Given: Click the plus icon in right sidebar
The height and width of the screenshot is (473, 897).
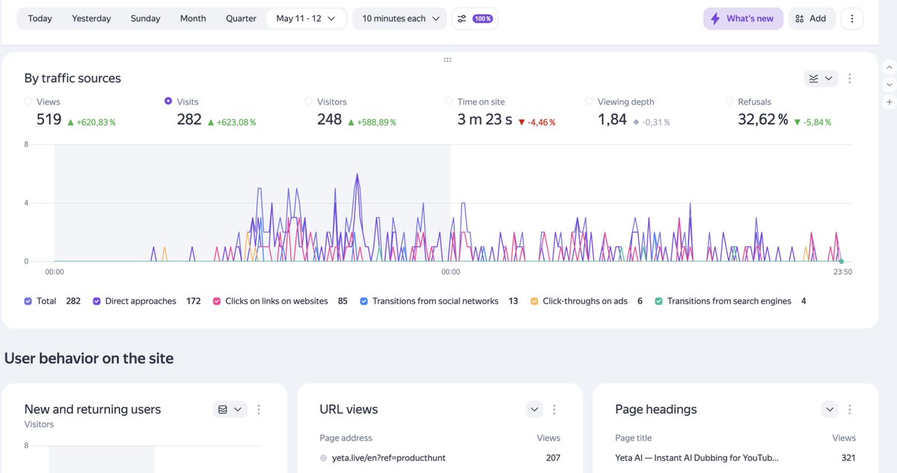Looking at the screenshot, I should 889,103.
